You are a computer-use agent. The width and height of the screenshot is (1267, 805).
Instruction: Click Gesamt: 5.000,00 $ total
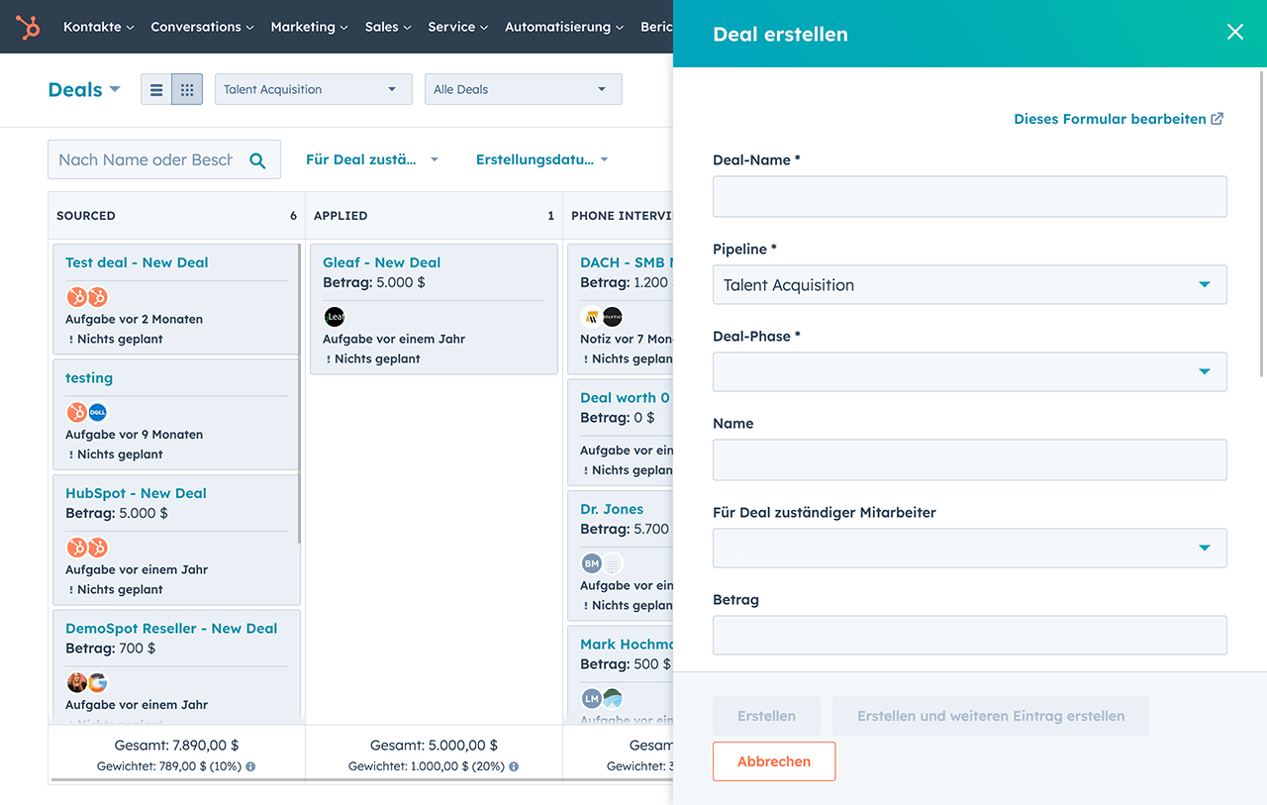coord(434,745)
